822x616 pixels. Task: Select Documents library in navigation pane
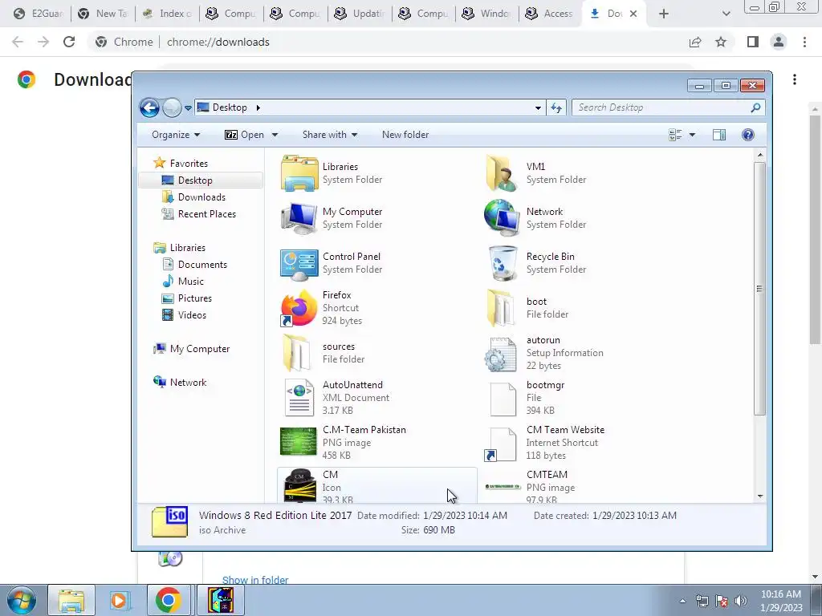[202, 265]
